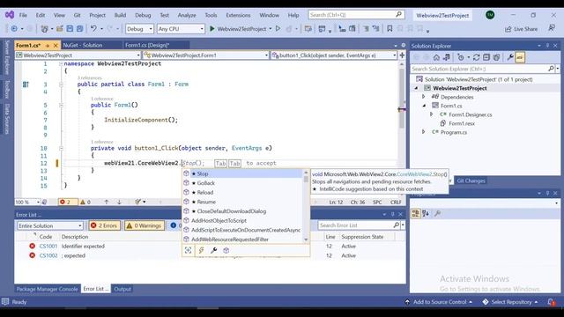Switch to the NuGet - Solution tab

83,45
